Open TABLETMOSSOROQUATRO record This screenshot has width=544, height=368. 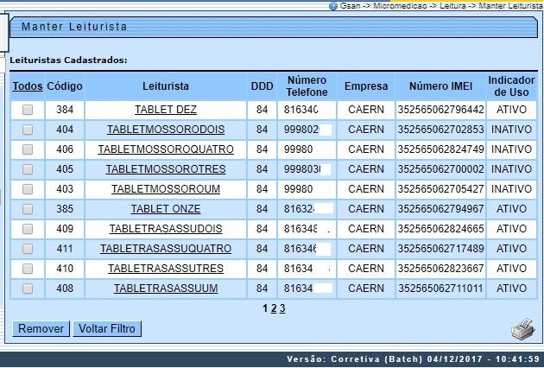[166, 149]
